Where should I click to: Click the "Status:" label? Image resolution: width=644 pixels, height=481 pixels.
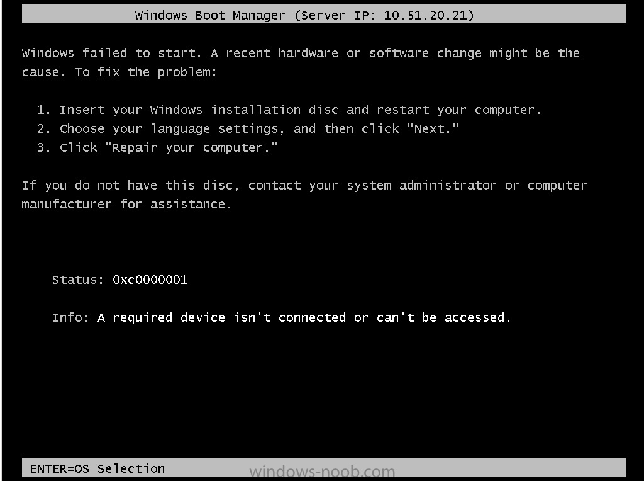point(78,280)
